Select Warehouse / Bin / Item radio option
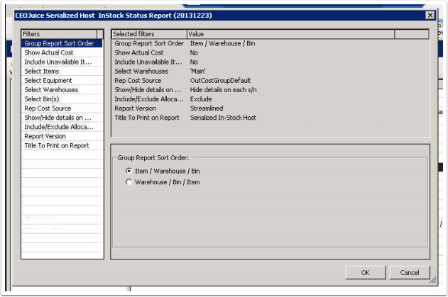Viewport: 448px width, 297px height. click(163, 182)
